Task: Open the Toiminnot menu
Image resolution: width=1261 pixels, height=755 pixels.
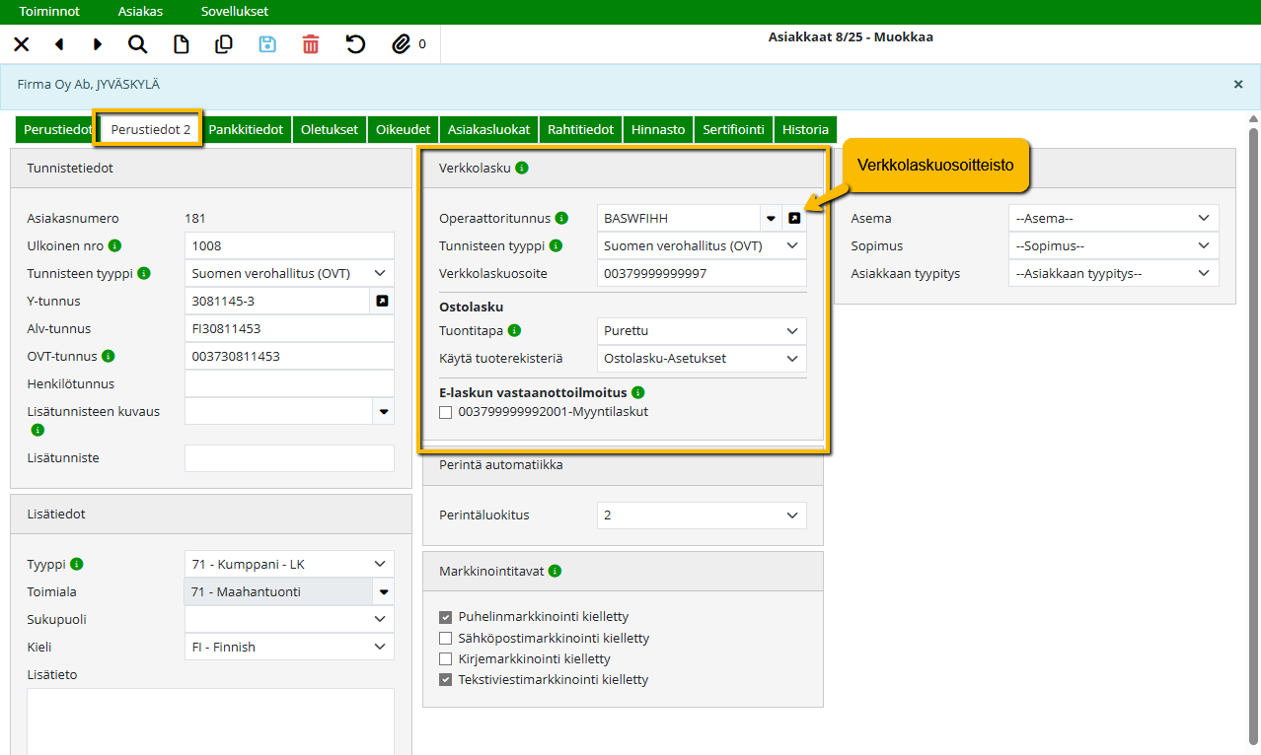Action: tap(49, 12)
